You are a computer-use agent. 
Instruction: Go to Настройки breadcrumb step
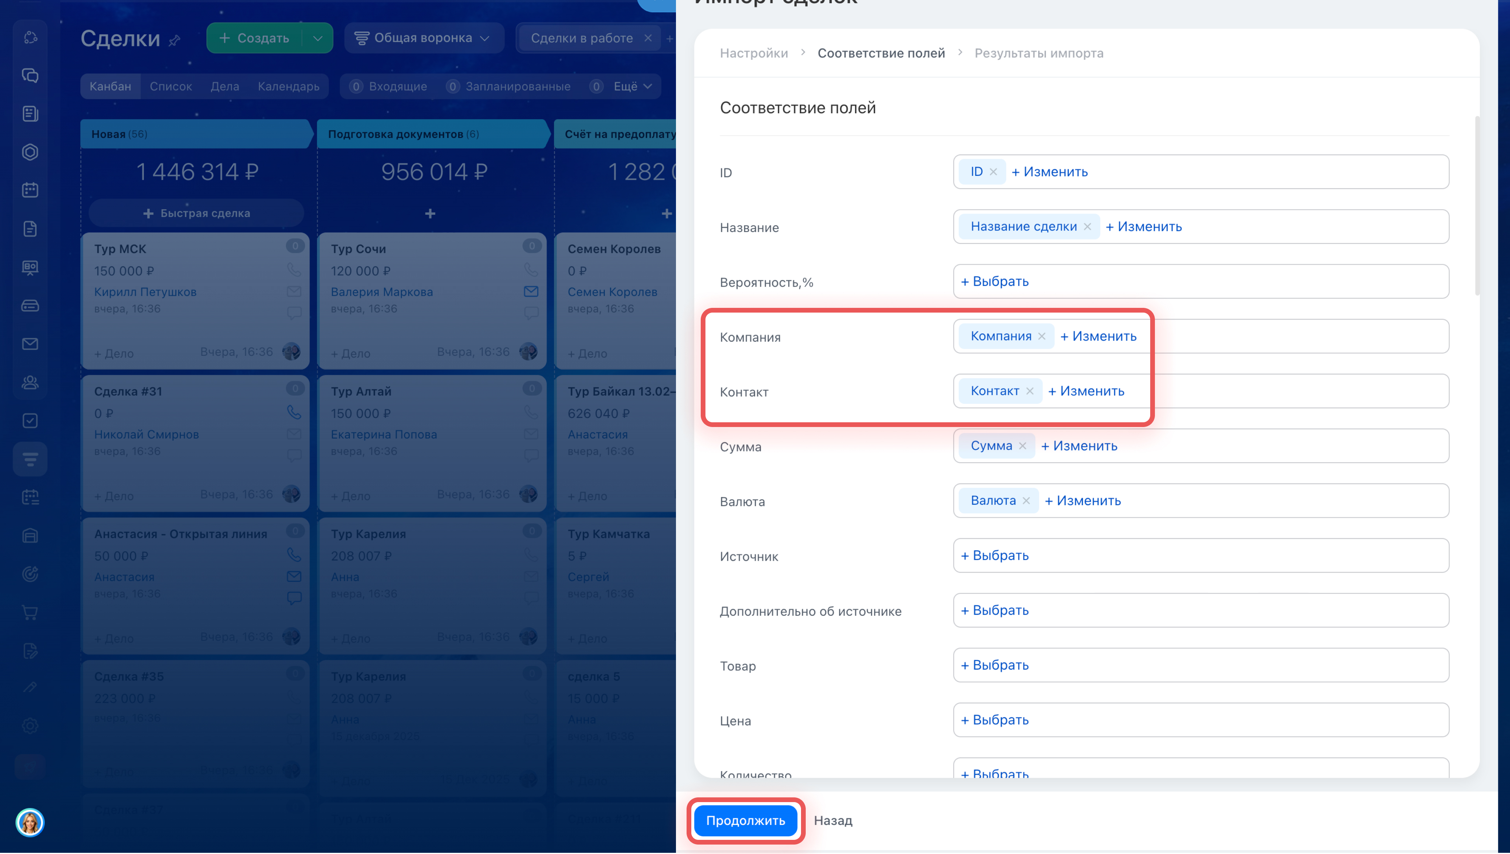(x=753, y=53)
